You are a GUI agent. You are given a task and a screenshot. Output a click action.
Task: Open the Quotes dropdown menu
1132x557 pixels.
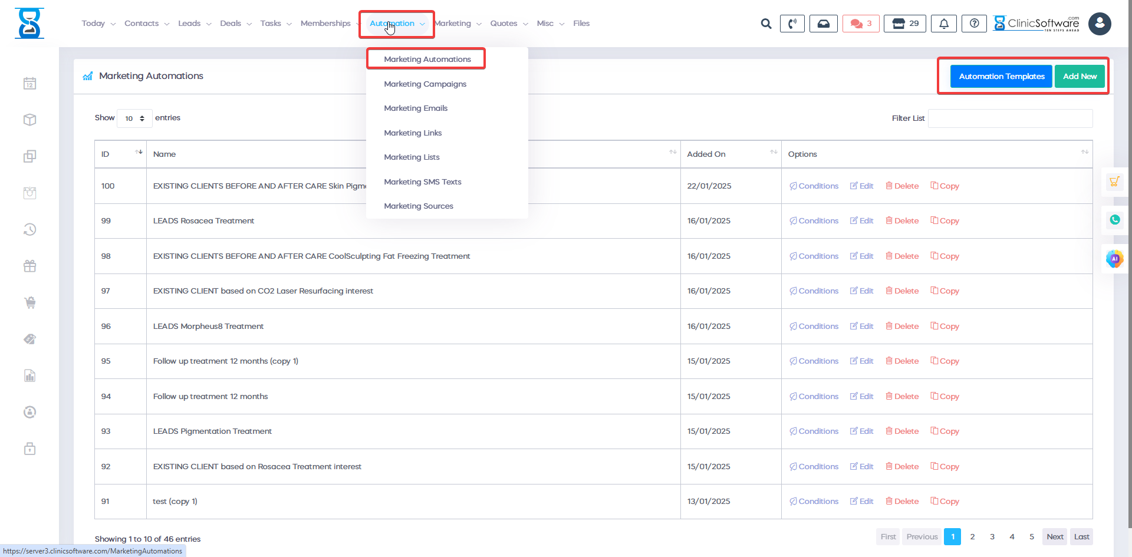509,24
